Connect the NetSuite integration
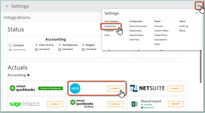The image size is (205, 113). 175,88
